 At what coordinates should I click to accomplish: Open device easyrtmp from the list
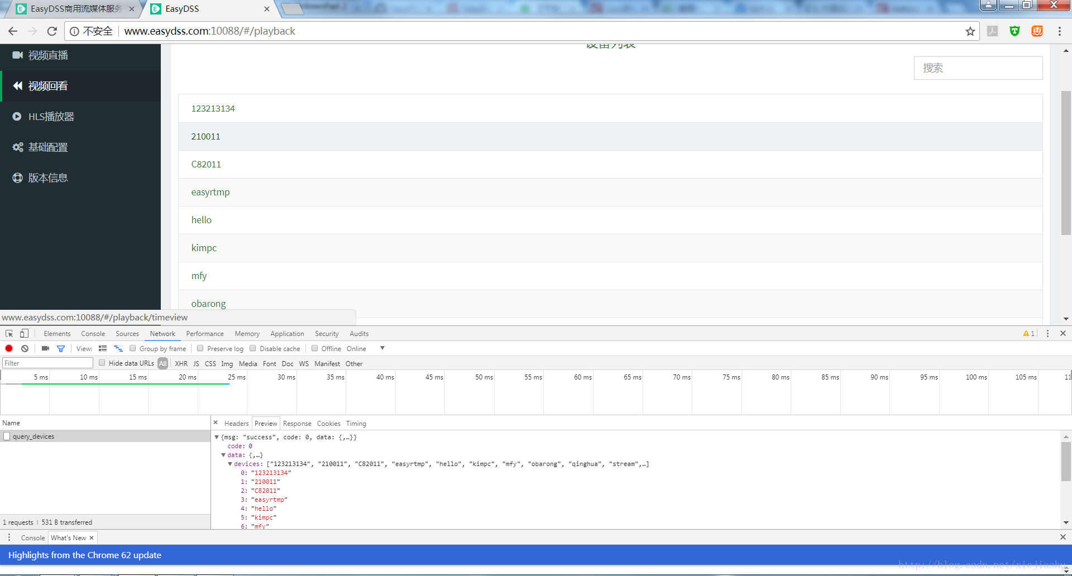click(x=610, y=193)
